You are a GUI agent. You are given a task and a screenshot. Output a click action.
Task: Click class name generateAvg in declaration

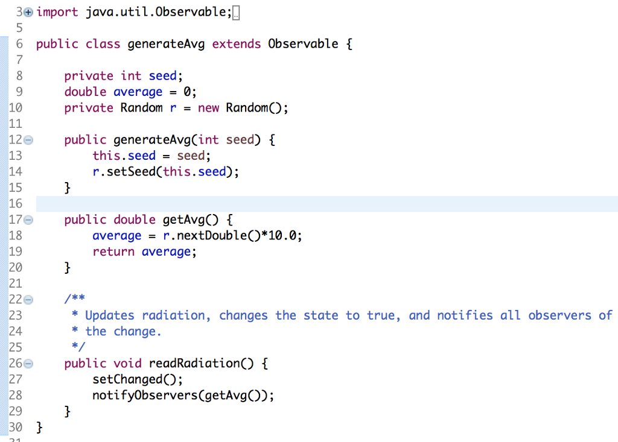pos(166,44)
